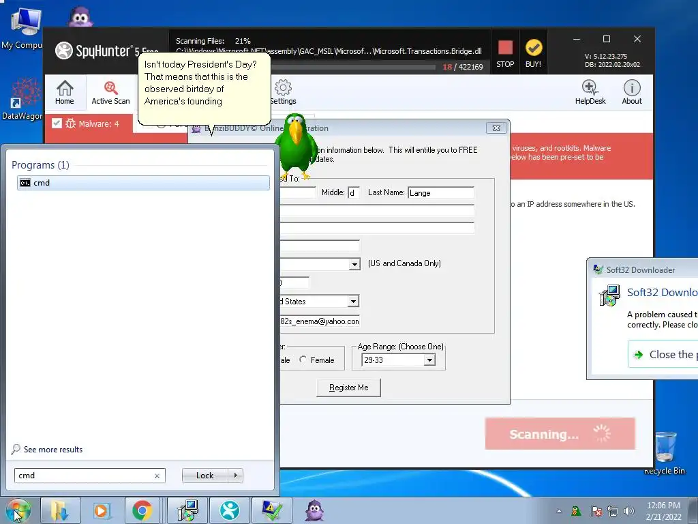This screenshot has height=524, width=698.
Task: Click the blue circular person taskbar icon
Action: click(230, 510)
